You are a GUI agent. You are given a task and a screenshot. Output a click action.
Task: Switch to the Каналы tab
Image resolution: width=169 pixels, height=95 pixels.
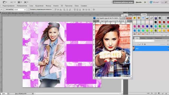(143, 38)
